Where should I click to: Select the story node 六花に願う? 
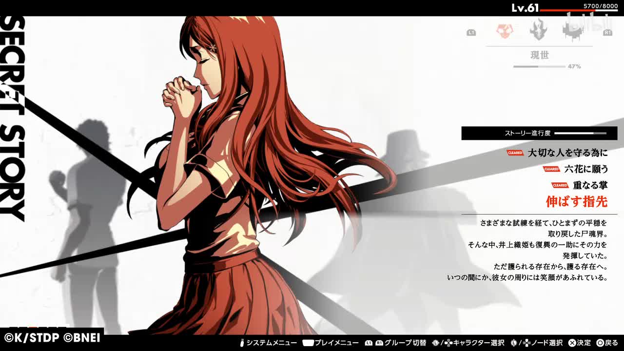pos(586,169)
